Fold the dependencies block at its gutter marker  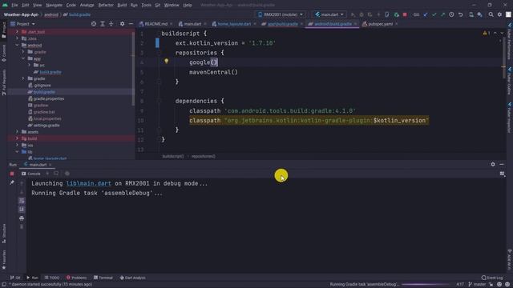tap(159, 101)
